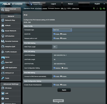Click the ASUS logo
The width and height of the screenshot is (107, 104).
click(x=6, y=4)
